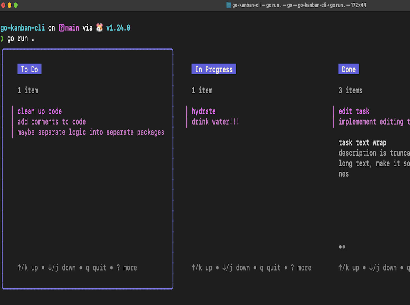Click 'q quit' hint in In Progress column
This screenshot has width=410, height=305.
pos(270,268)
